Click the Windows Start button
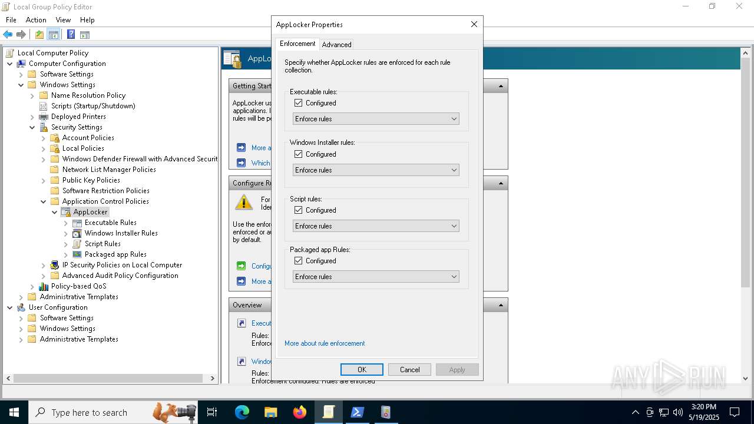The width and height of the screenshot is (754, 424). pos(14,412)
